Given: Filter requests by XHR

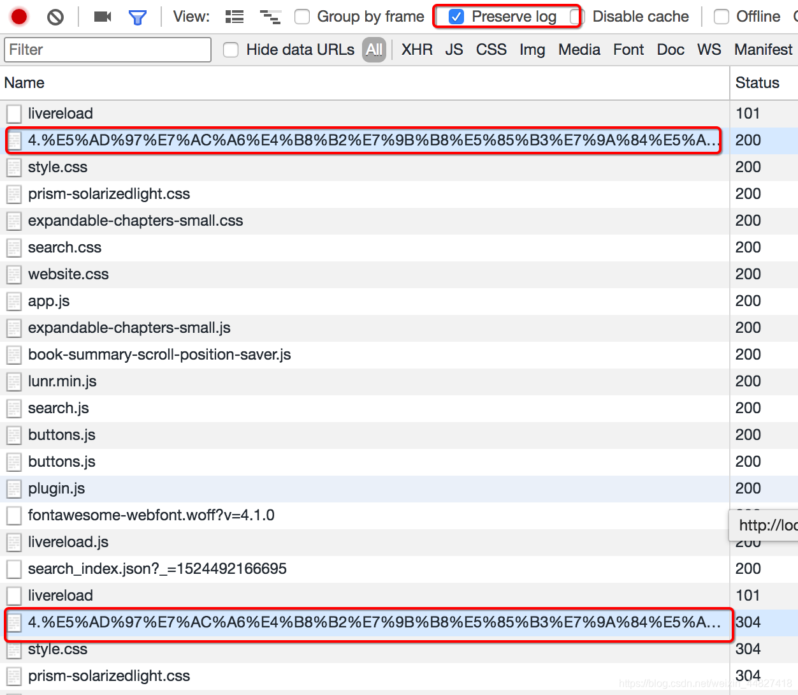Looking at the screenshot, I should tap(417, 50).
